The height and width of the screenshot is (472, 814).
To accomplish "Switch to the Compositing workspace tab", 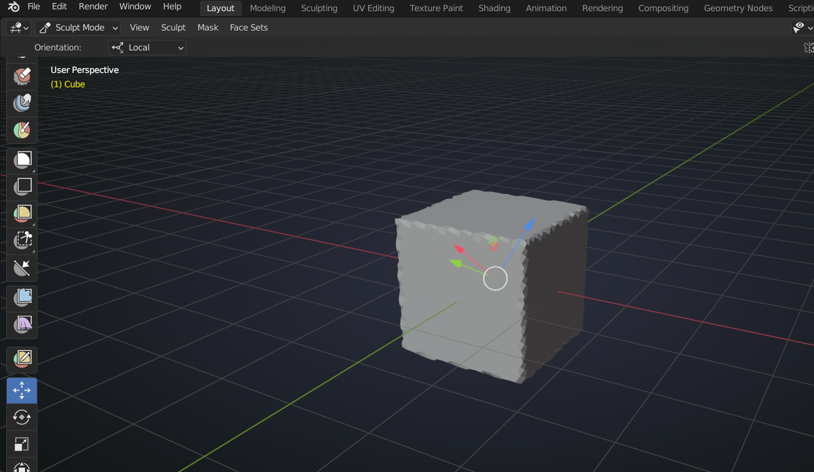I will [663, 8].
